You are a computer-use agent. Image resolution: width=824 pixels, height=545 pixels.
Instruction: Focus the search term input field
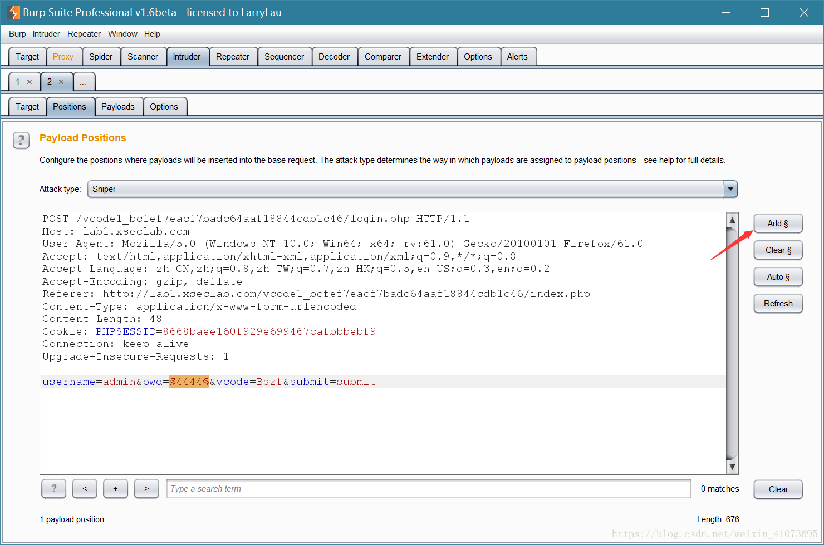point(429,489)
